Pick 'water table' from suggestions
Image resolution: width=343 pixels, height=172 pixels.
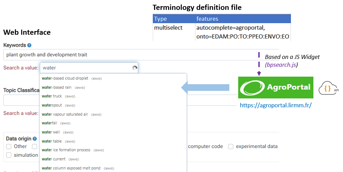pos(52,141)
